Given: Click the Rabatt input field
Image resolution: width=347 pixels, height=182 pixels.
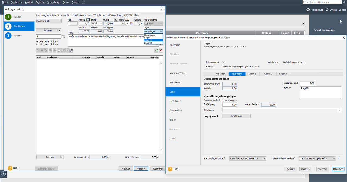Looking at the screenshot, I should coord(139,24).
